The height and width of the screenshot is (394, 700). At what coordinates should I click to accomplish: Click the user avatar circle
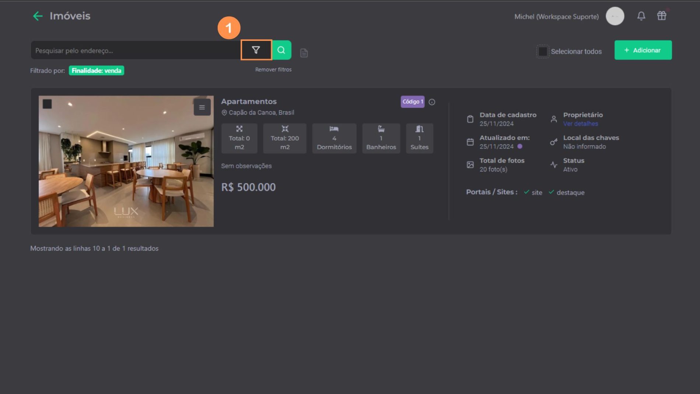615,16
